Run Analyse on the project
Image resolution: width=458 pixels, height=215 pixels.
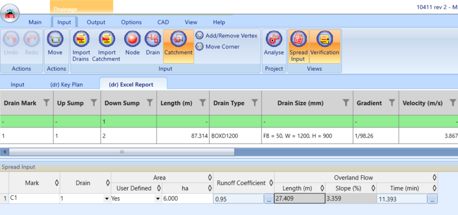point(274,44)
